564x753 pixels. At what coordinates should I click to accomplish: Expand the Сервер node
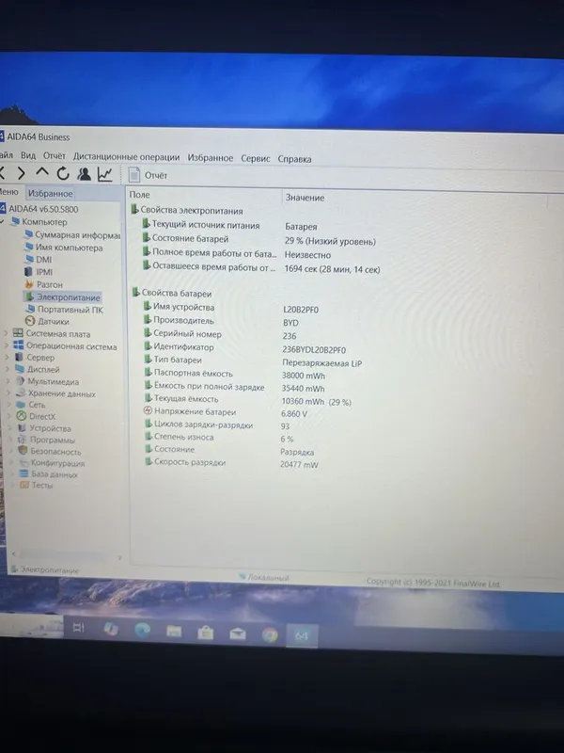(7, 357)
